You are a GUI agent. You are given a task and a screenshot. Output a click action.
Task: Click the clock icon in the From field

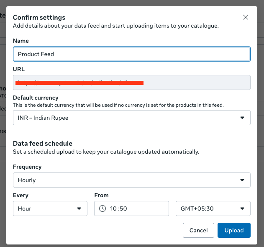103,208
